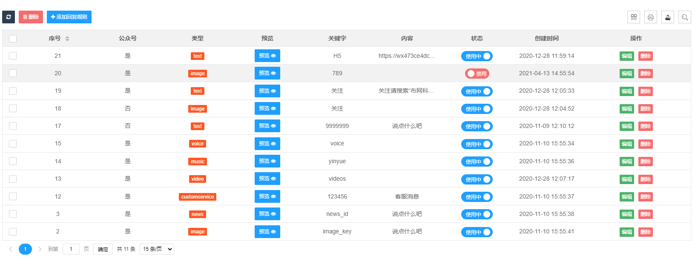Select page 1 in pagination
Viewport: 695px width, 264px height.
click(x=25, y=249)
